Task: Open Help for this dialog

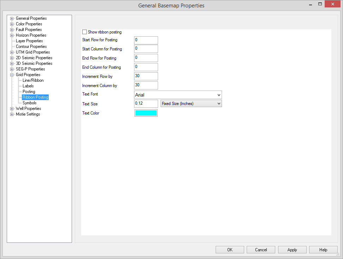Action: click(x=323, y=250)
